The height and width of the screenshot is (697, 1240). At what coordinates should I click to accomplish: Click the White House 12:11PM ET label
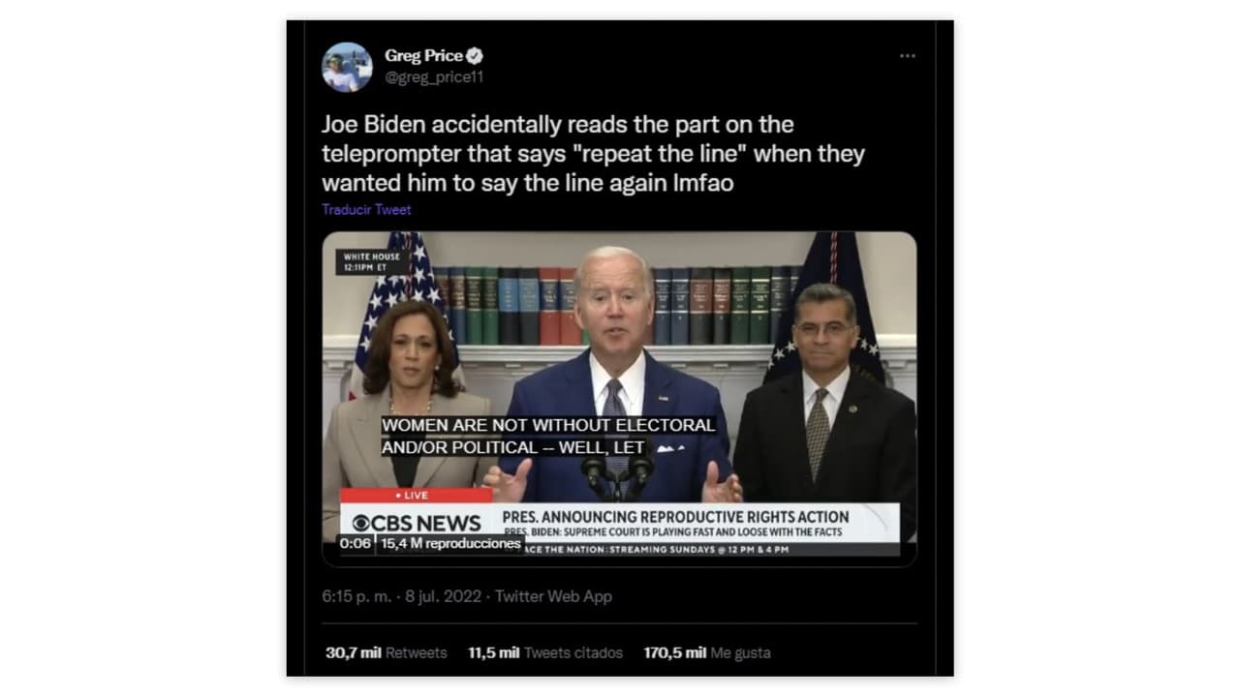(373, 261)
